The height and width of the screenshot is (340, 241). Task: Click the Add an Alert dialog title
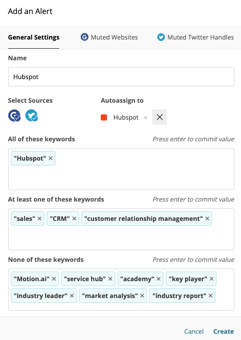pos(30,11)
